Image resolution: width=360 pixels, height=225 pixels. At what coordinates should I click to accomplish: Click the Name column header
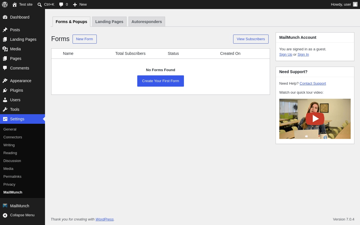[68, 53]
